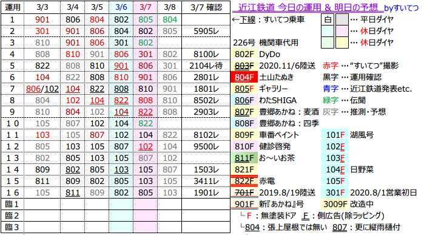The height and width of the screenshot is (235, 424).
Task: Click the 黒字 …運用確認 legend entry
Action: click(352, 78)
